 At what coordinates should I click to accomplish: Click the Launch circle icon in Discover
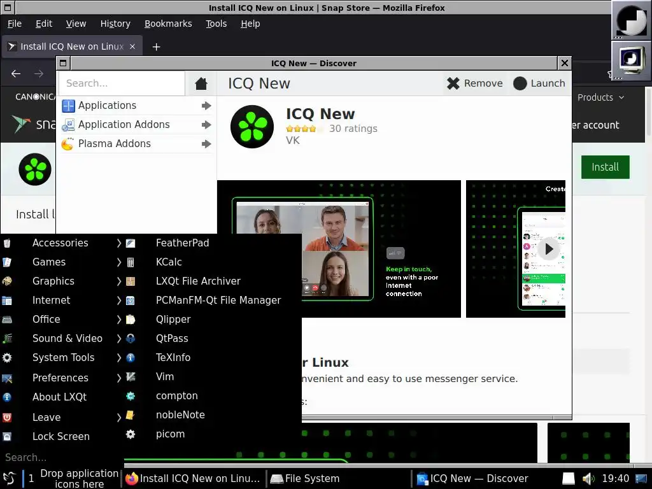520,83
